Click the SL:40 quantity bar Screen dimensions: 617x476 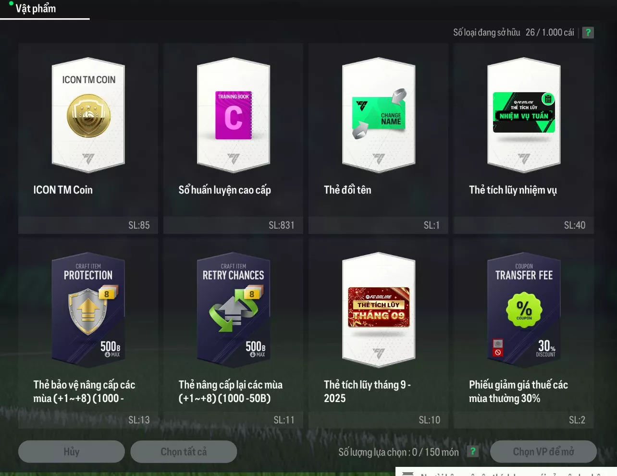point(524,225)
